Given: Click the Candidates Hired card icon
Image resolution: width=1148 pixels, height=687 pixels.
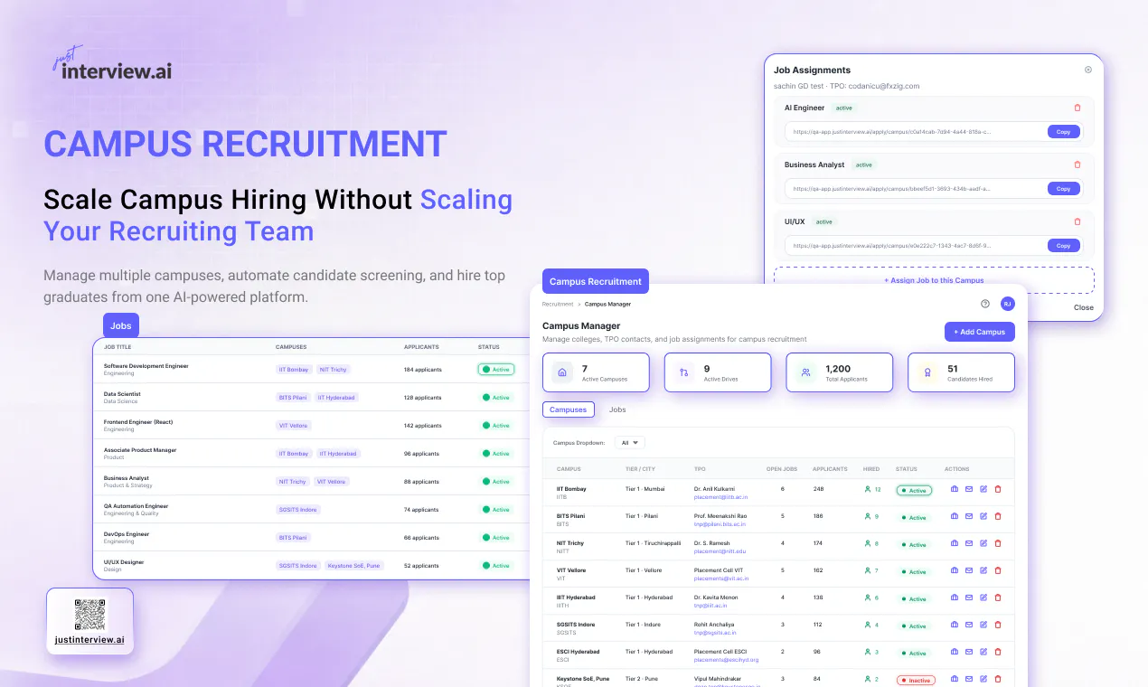Looking at the screenshot, I should click(x=927, y=372).
